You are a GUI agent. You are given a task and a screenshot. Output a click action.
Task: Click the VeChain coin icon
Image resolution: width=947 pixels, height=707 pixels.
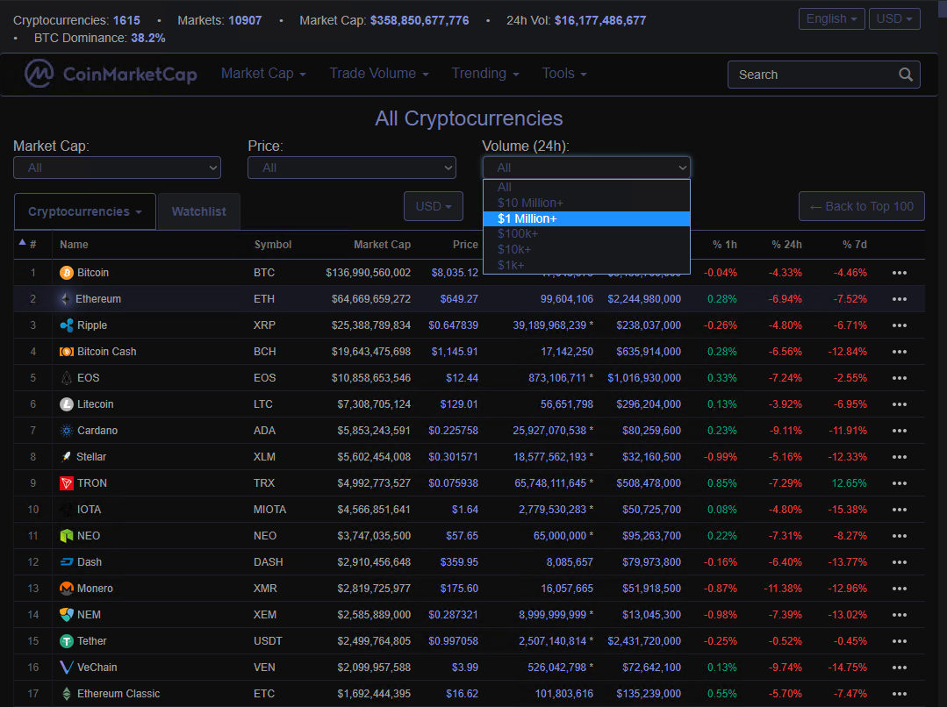click(67, 668)
